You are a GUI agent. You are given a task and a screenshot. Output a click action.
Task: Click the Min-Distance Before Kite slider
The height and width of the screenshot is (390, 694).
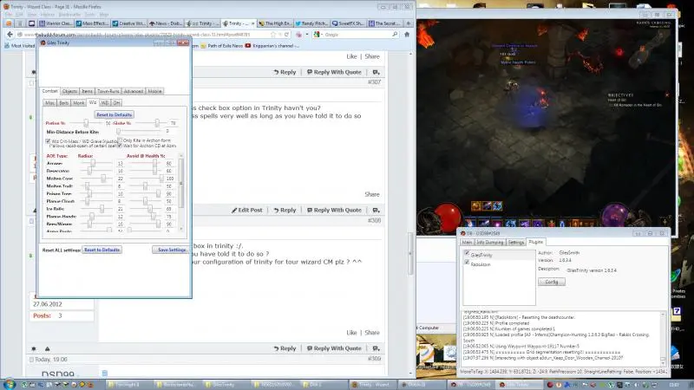pos(139,132)
